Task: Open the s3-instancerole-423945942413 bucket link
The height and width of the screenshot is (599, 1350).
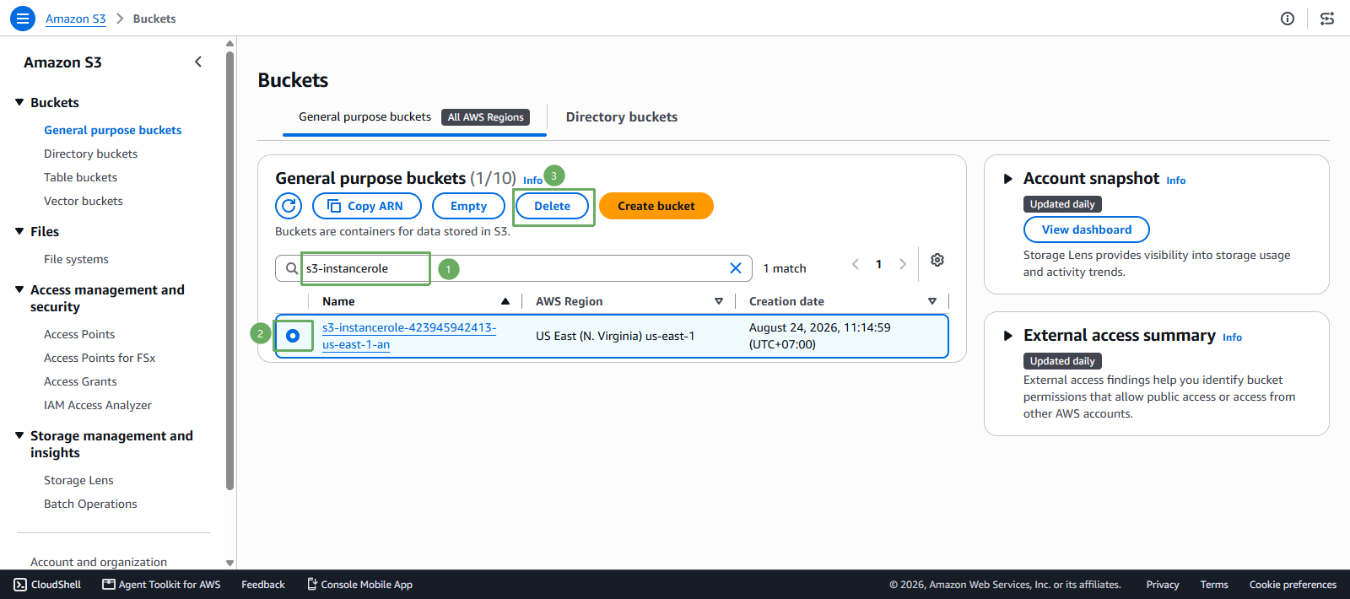Action: [409, 336]
